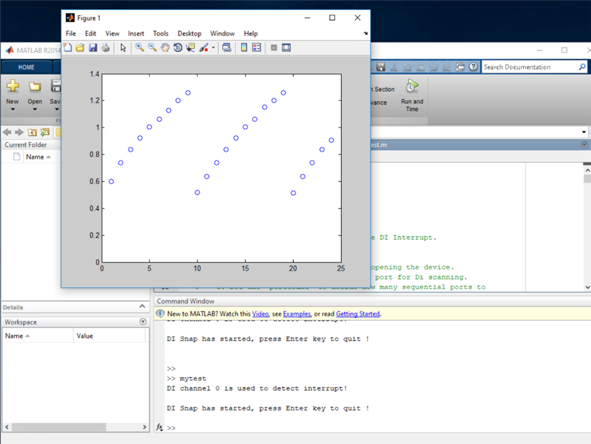Click the Open folder icon in MATLAB toolstrip
591x444 pixels.
coord(35,86)
